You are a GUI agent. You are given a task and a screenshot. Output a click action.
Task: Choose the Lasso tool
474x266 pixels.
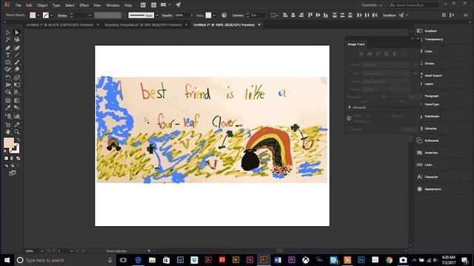point(17,40)
